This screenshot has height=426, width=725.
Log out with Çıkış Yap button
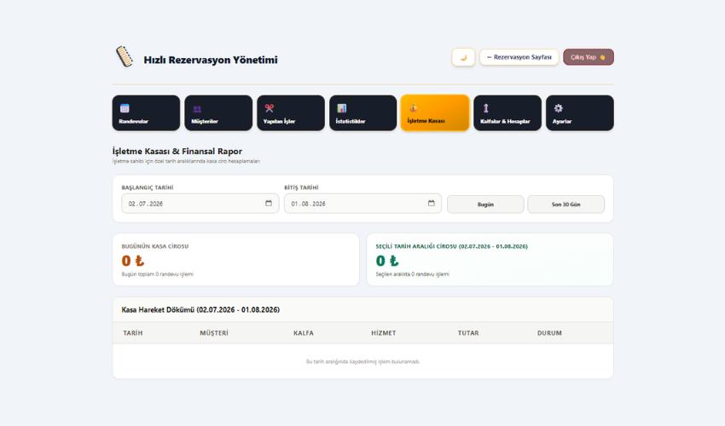(589, 57)
